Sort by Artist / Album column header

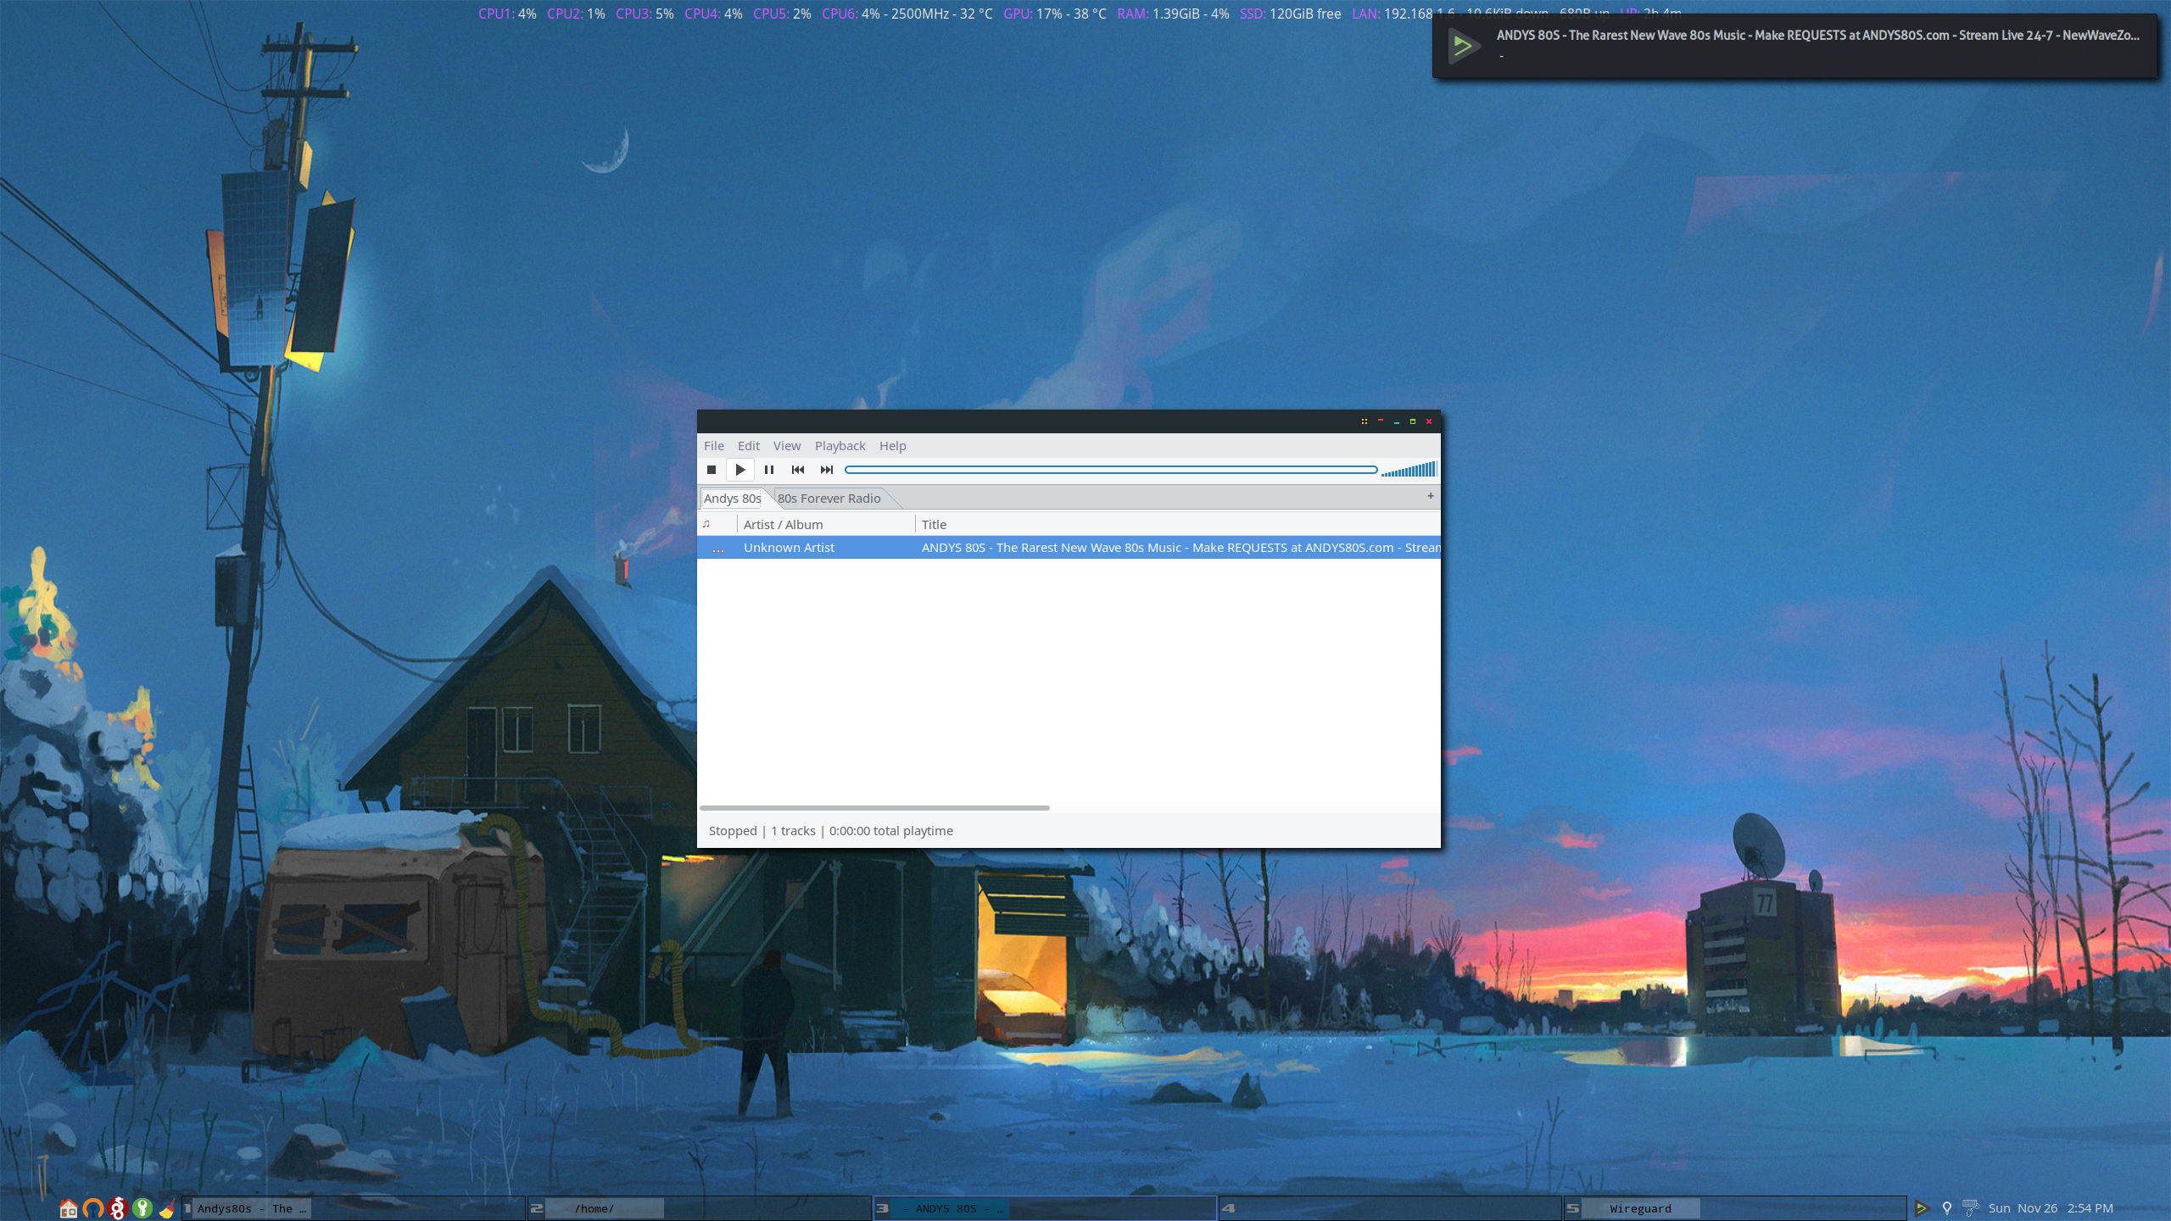(x=783, y=525)
